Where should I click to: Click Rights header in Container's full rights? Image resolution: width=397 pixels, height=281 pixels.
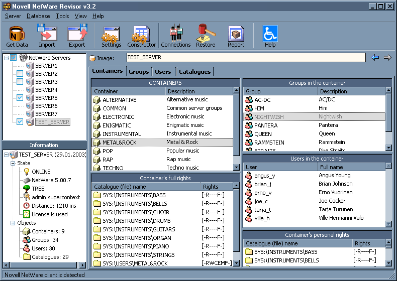[217, 187]
